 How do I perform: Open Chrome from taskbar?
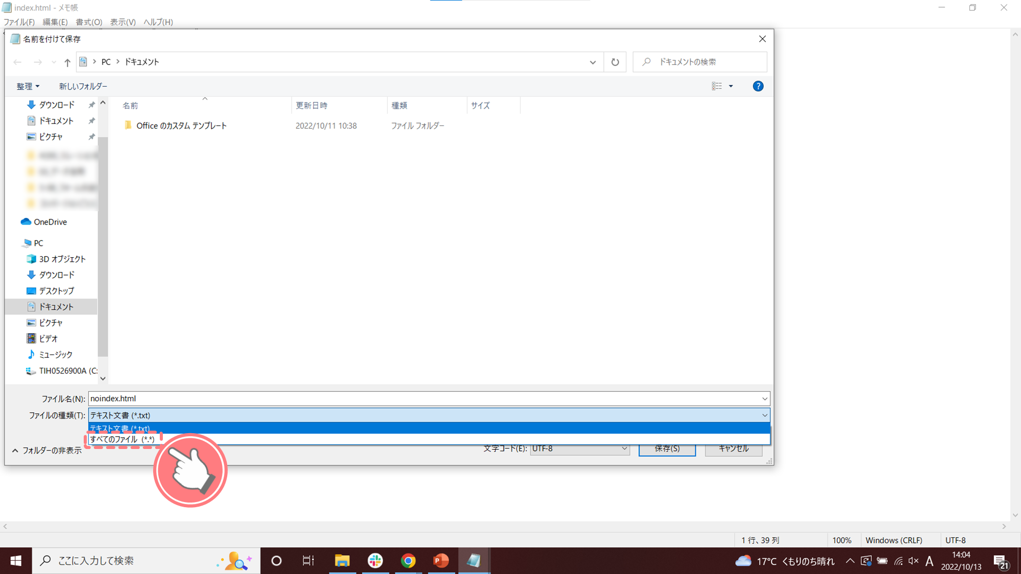(408, 561)
